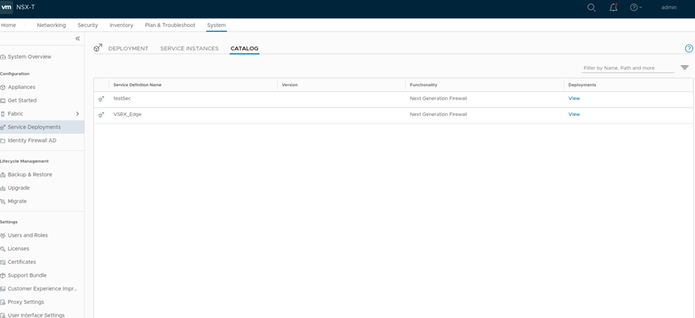Open the help question mark menu
The image size is (695, 318).
636,8
